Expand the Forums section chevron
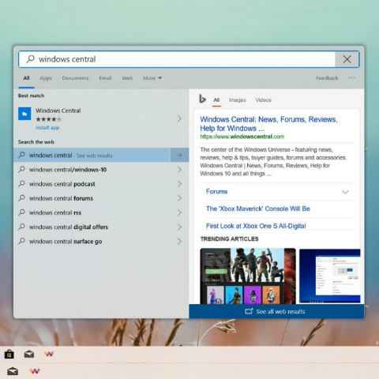Image resolution: width=379 pixels, height=379 pixels. (345, 192)
